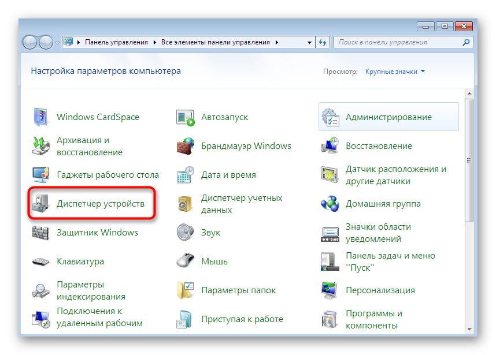Open the Персонализация monitor icon
The width and height of the screenshot is (496, 355).
click(330, 290)
